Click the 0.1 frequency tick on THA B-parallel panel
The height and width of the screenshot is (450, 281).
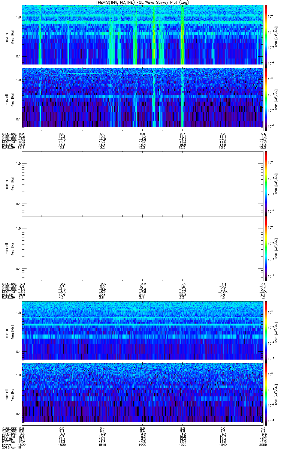click(18, 119)
